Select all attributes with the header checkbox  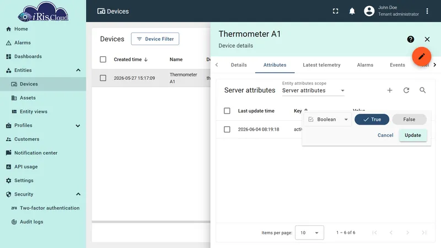[227, 111]
